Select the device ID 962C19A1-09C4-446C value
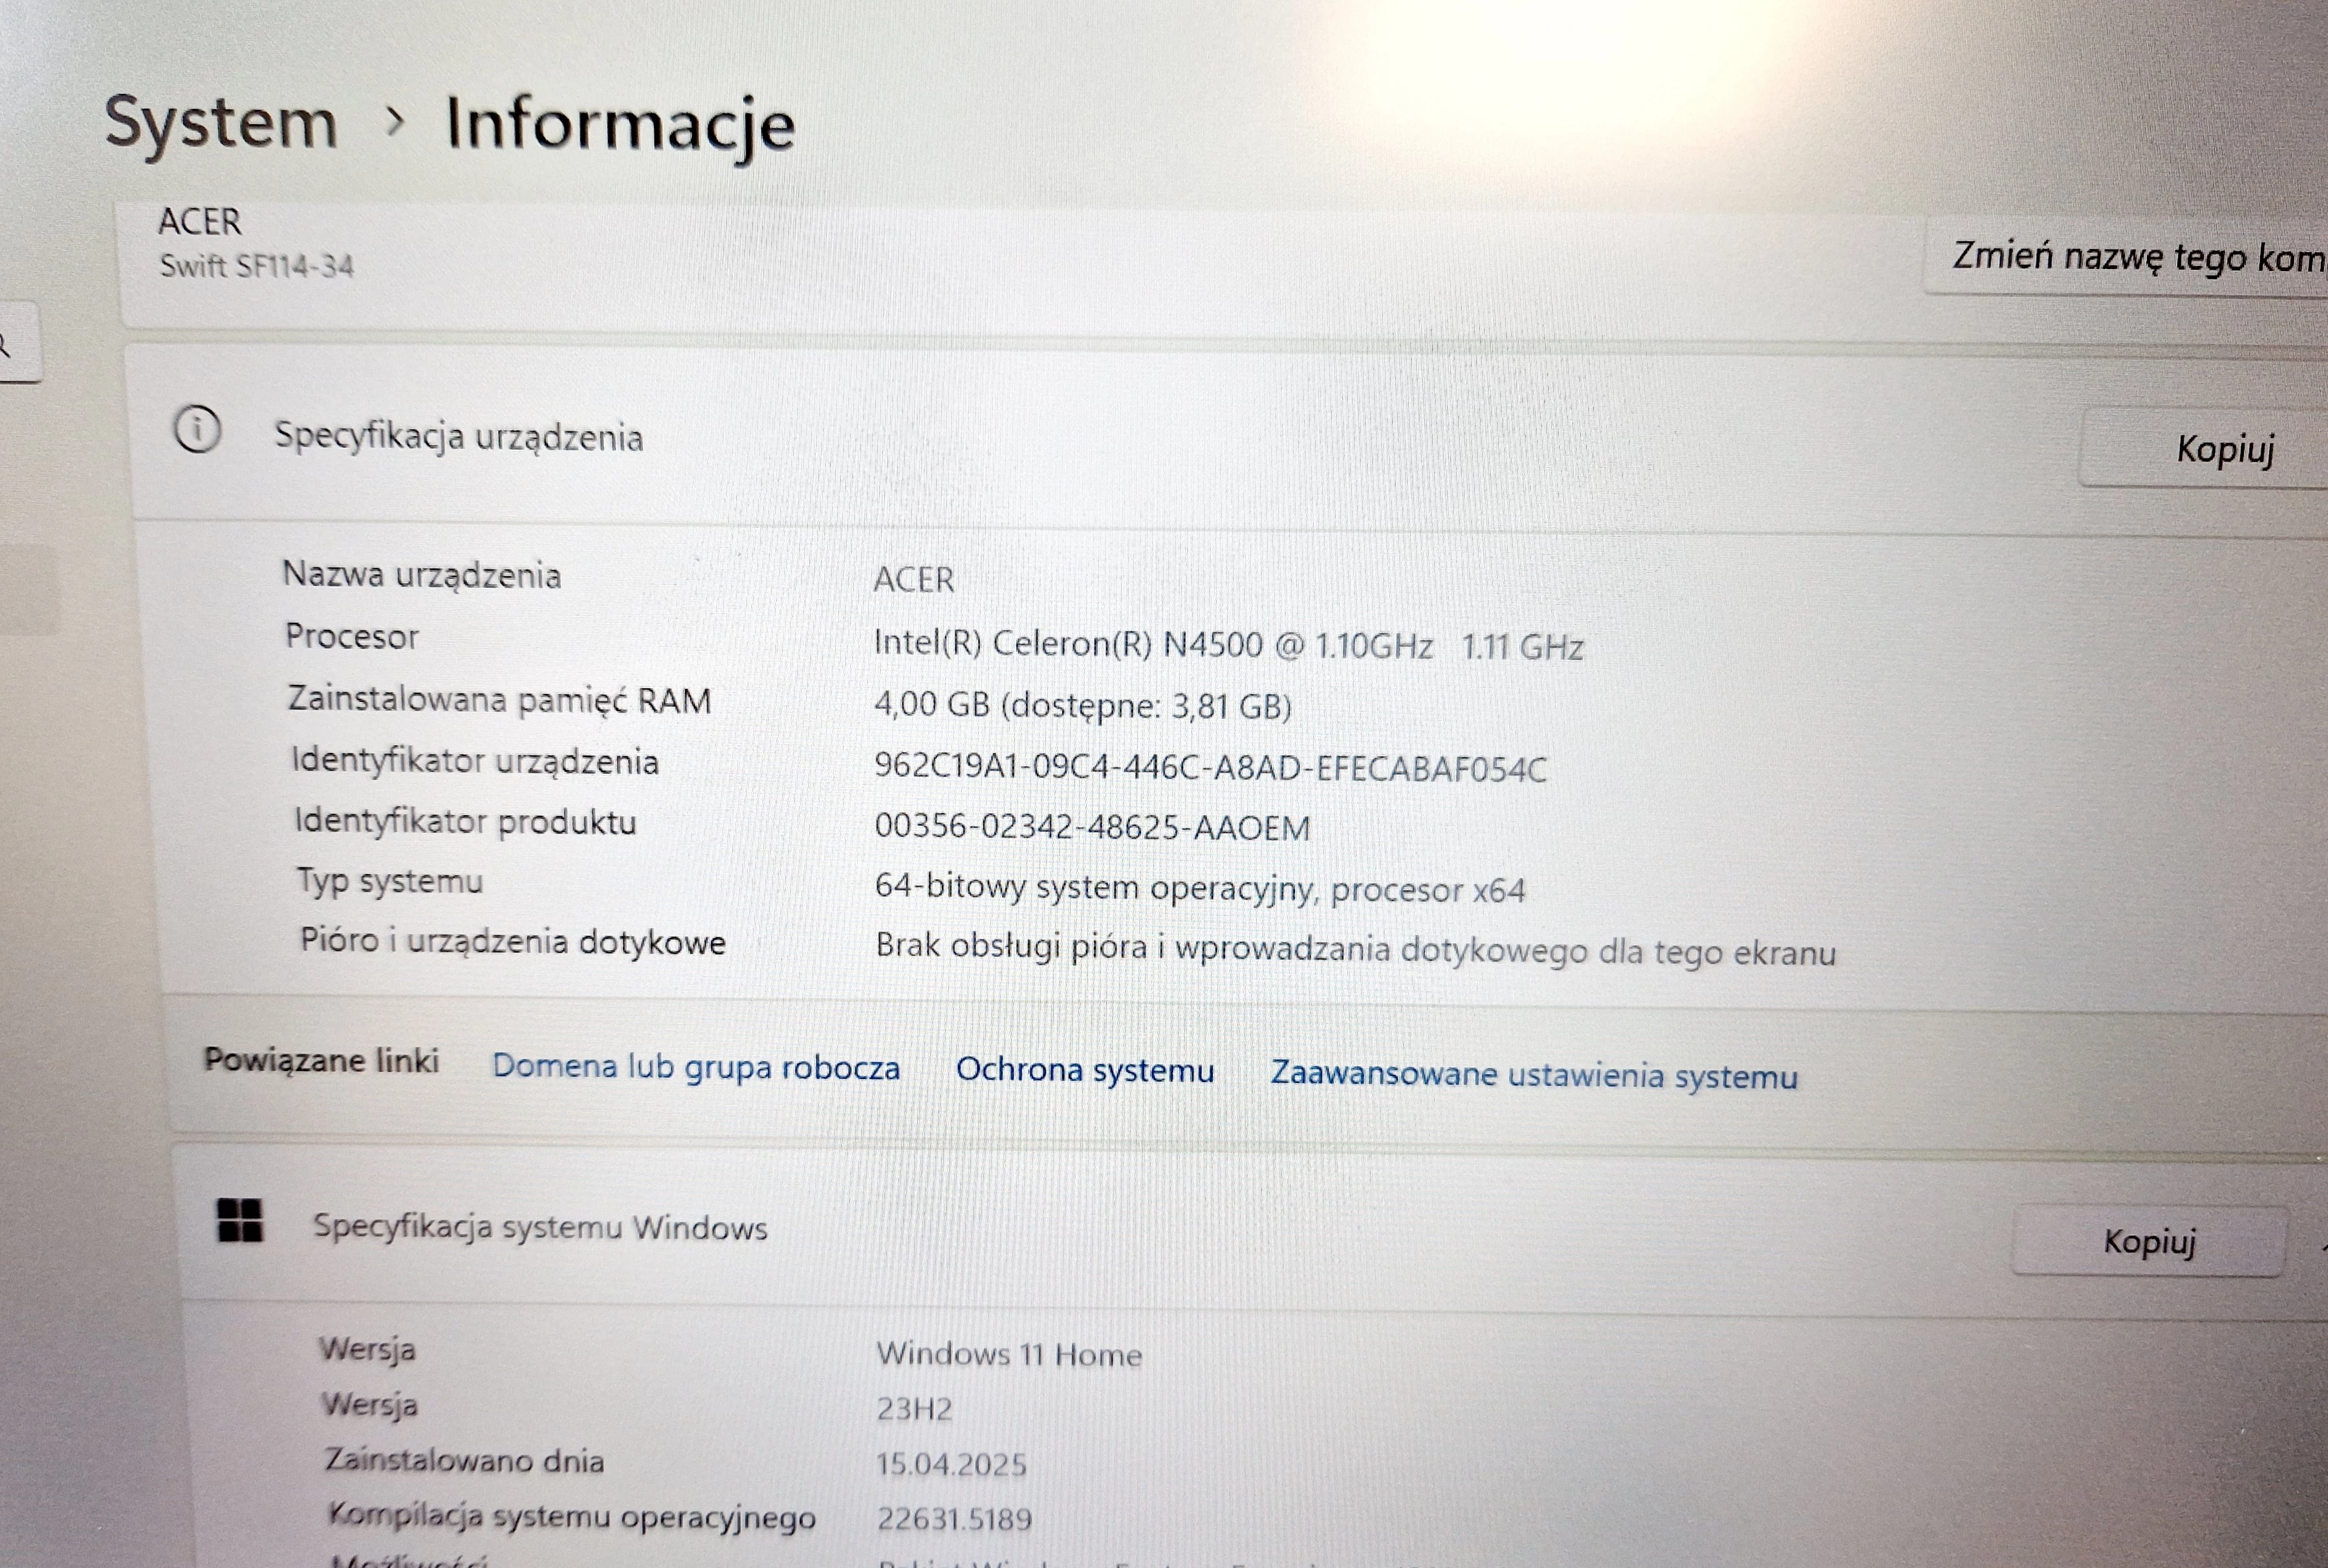The width and height of the screenshot is (2328, 1568). point(1210,768)
